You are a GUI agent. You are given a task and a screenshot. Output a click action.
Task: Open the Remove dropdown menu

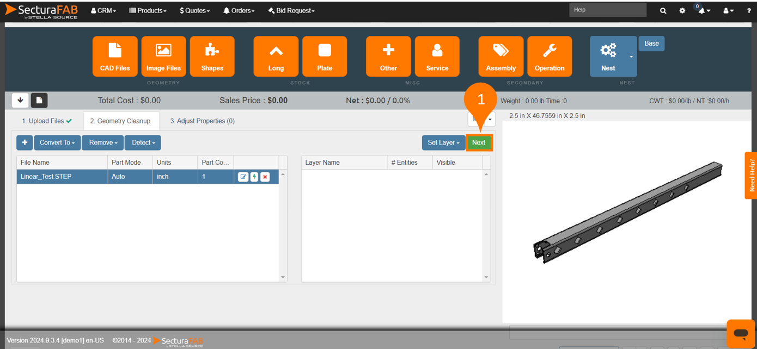click(103, 142)
